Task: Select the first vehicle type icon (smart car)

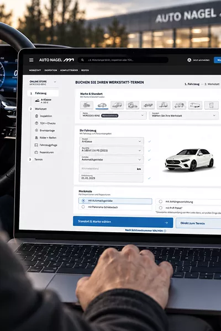Action: (x=87, y=105)
